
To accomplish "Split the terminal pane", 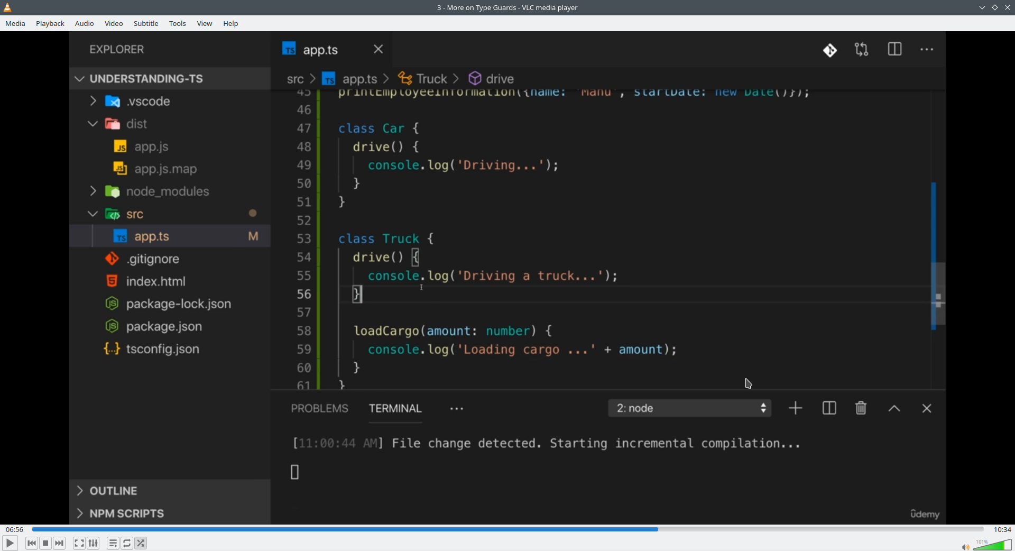I will 829,409.
